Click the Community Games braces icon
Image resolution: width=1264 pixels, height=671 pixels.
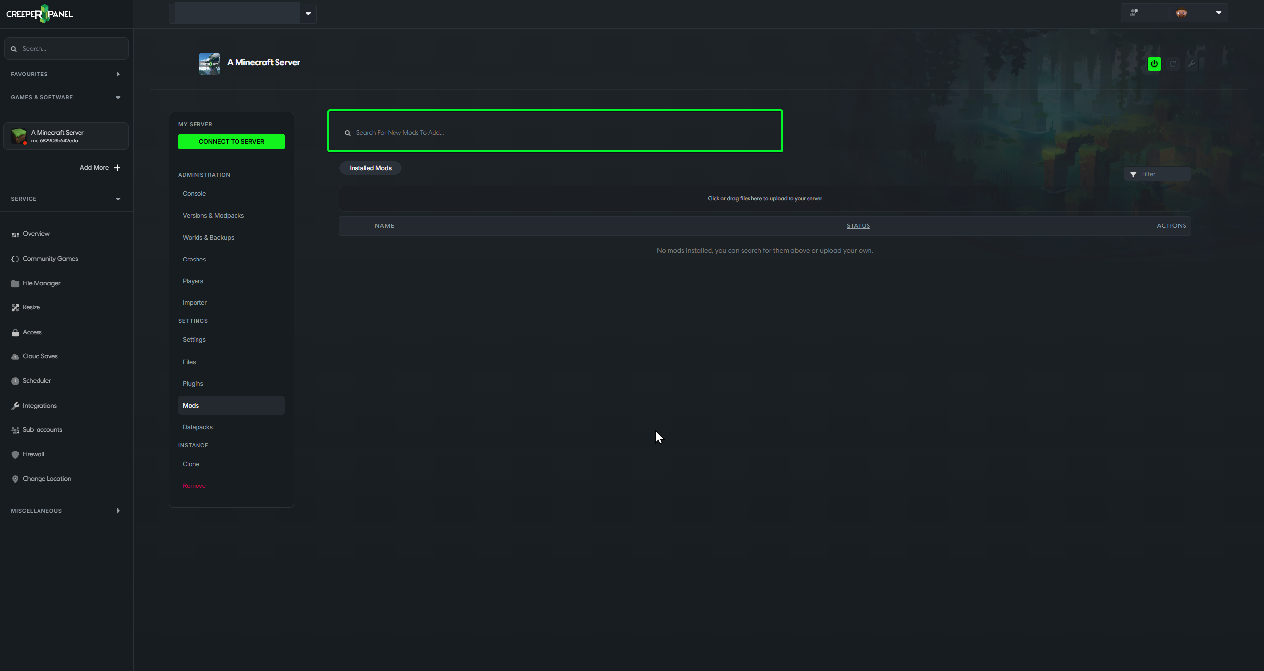(x=15, y=259)
